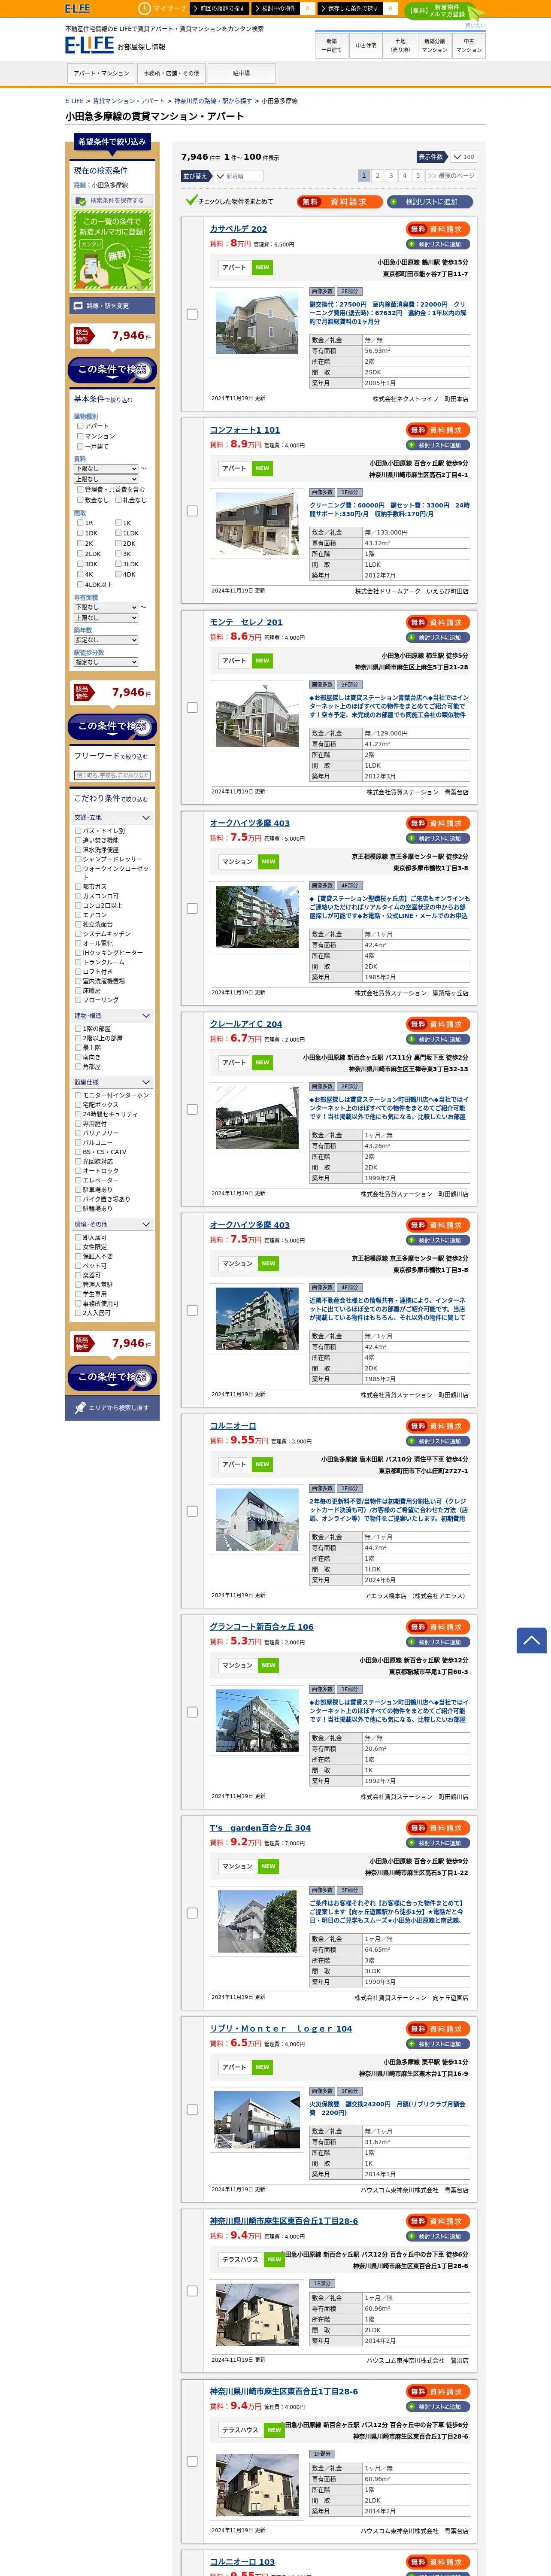Open 保存した条件で探す in top bar

click(x=351, y=8)
